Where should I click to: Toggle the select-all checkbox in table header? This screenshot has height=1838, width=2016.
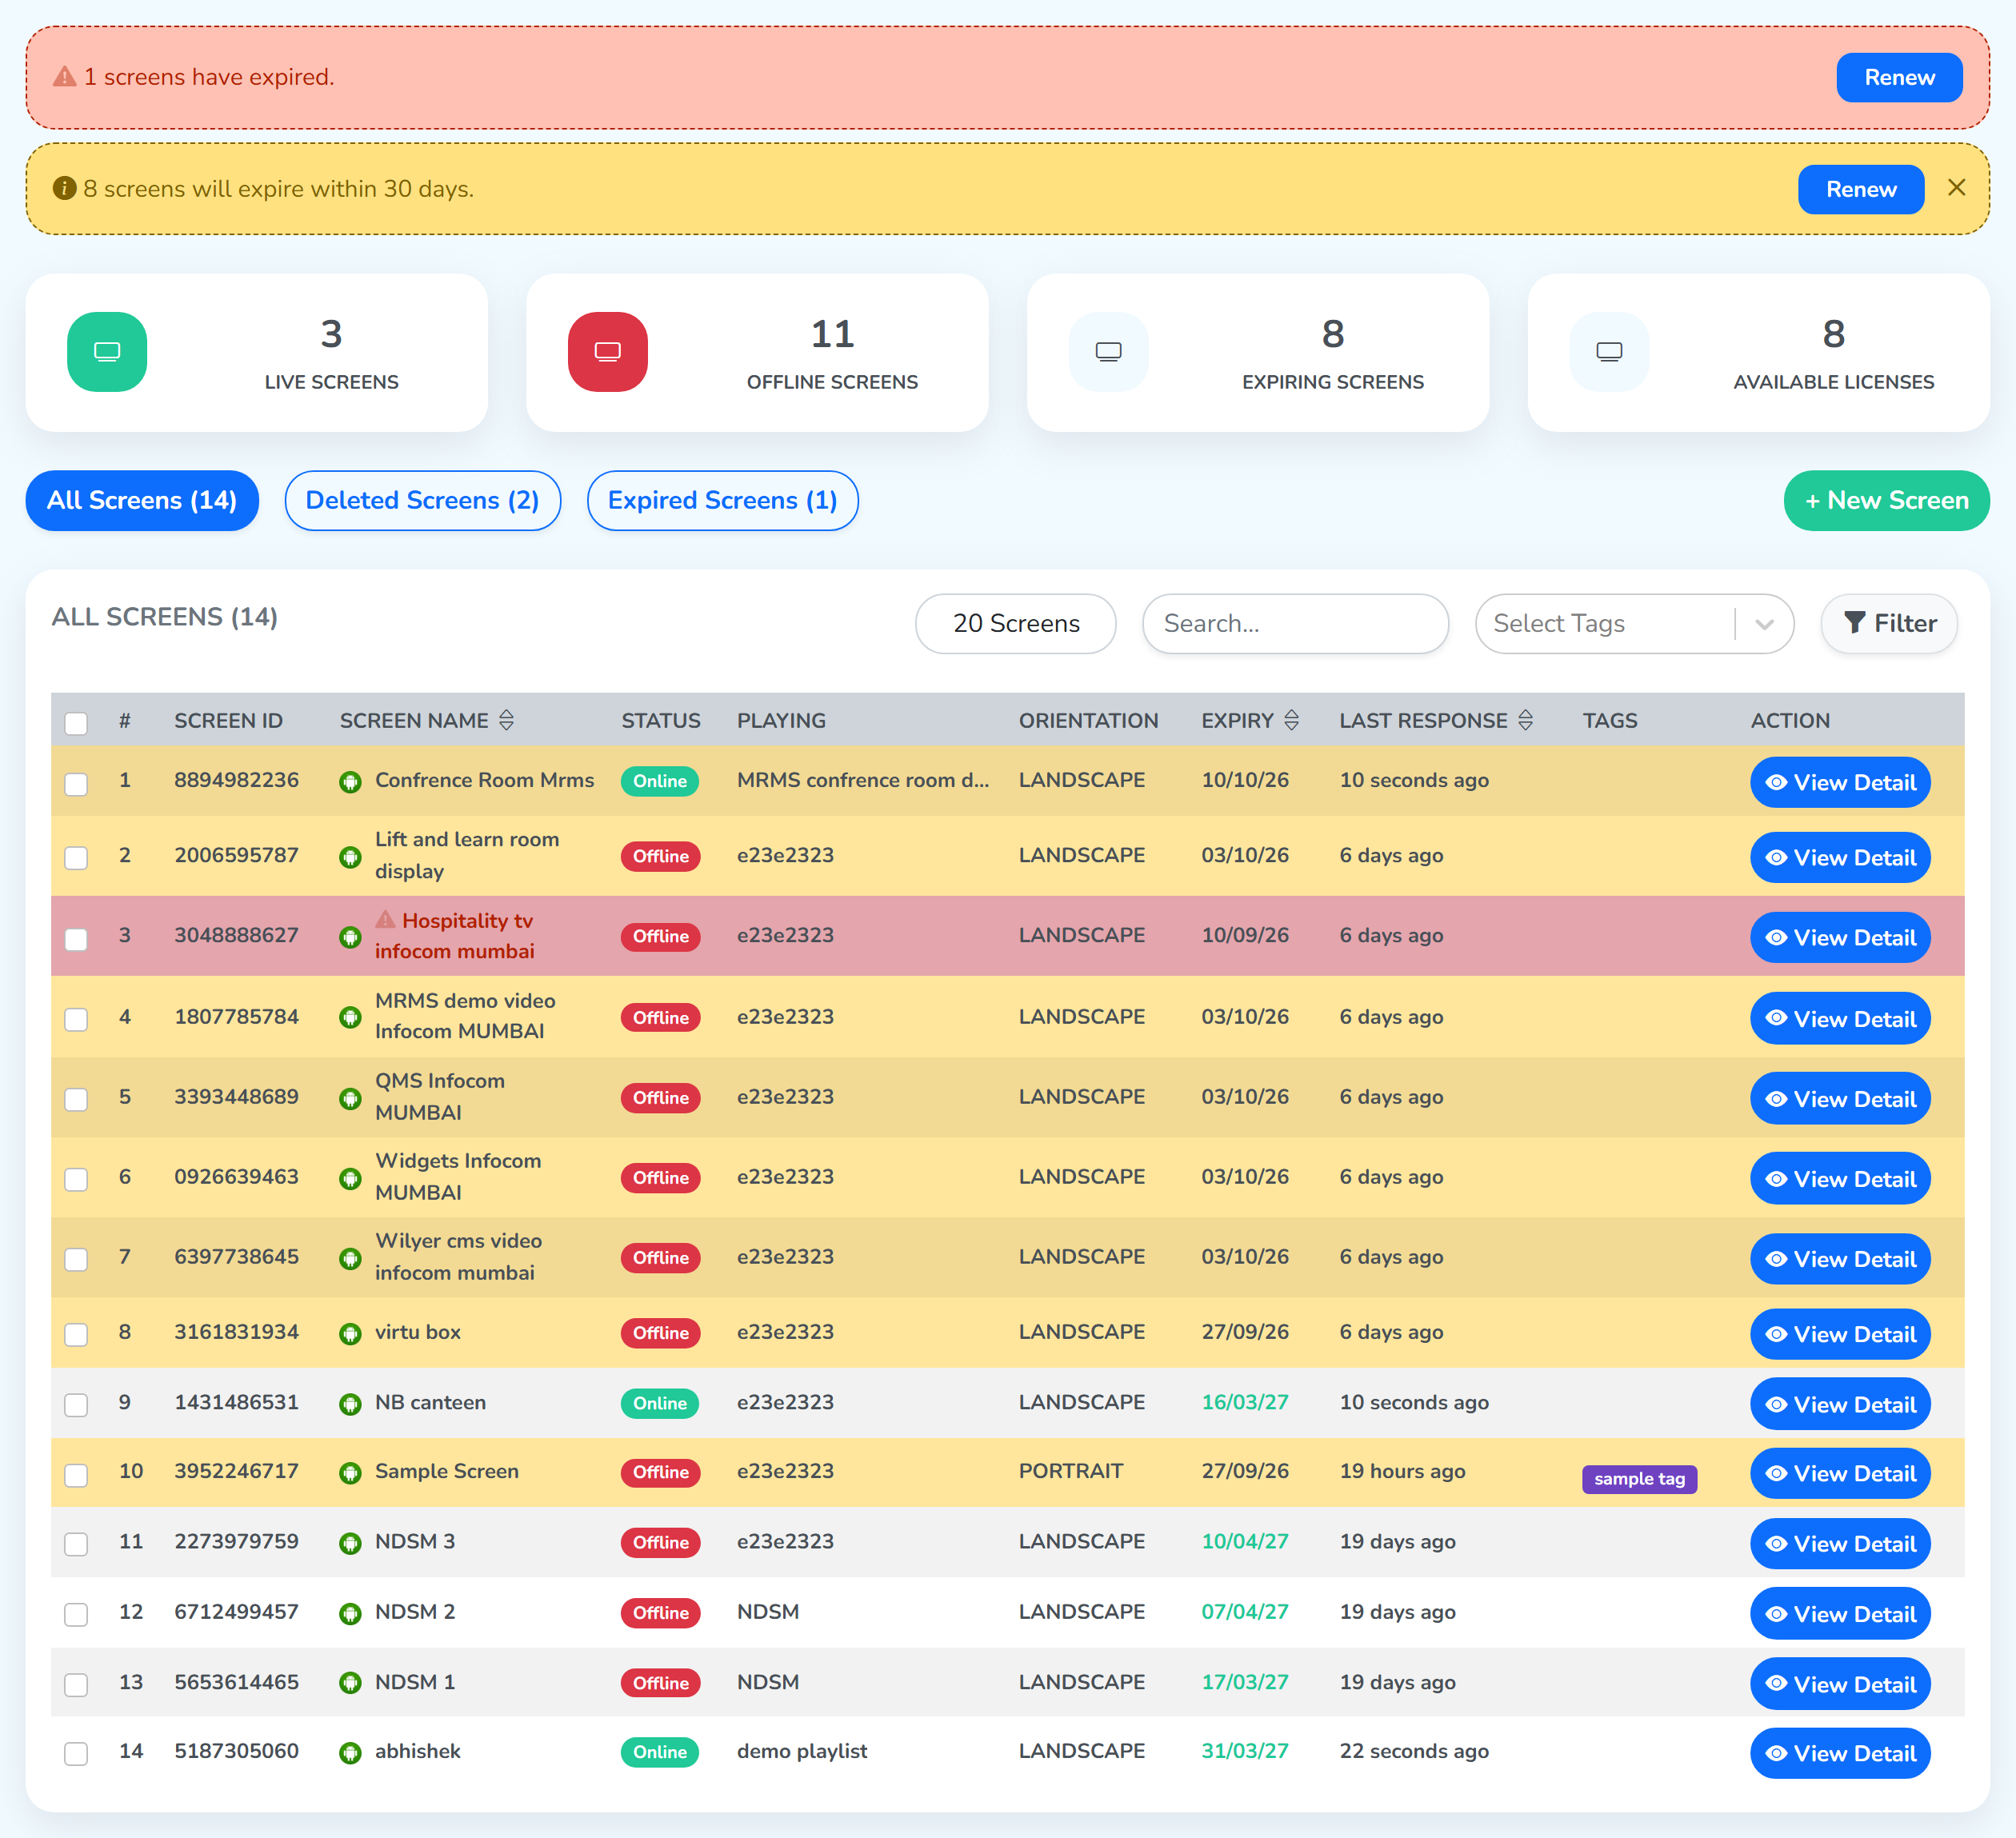coord(76,723)
